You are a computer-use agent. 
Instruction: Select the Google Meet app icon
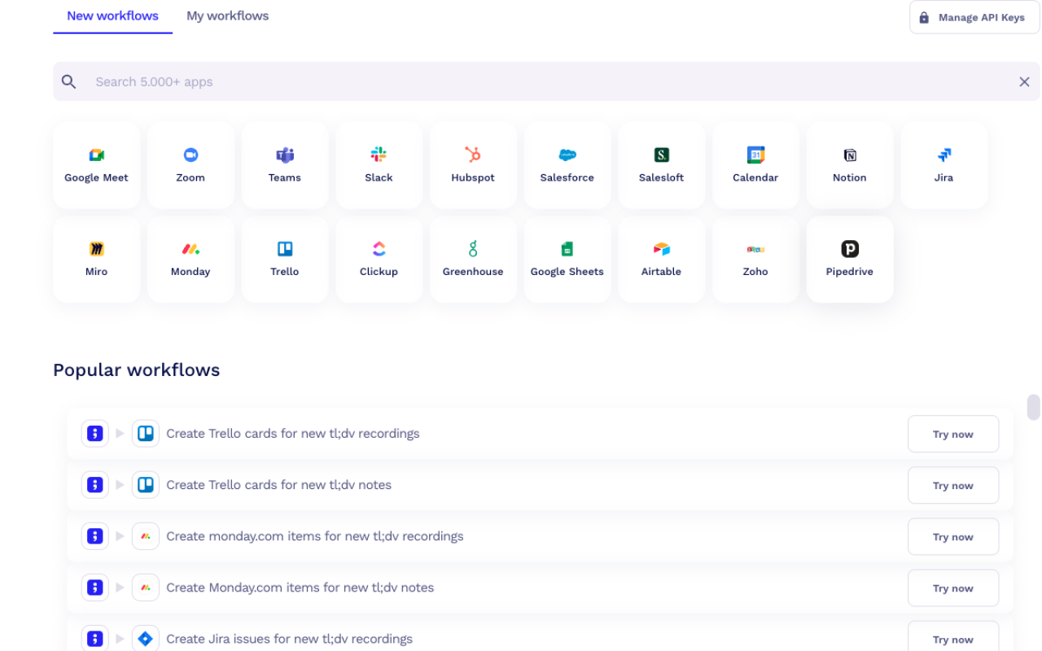click(96, 165)
